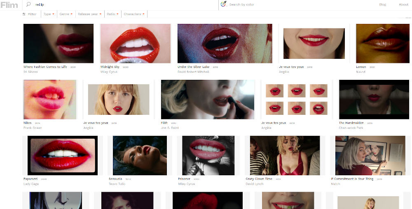Go to the Blog page
Image resolution: width=412 pixels, height=209 pixels.
click(383, 5)
